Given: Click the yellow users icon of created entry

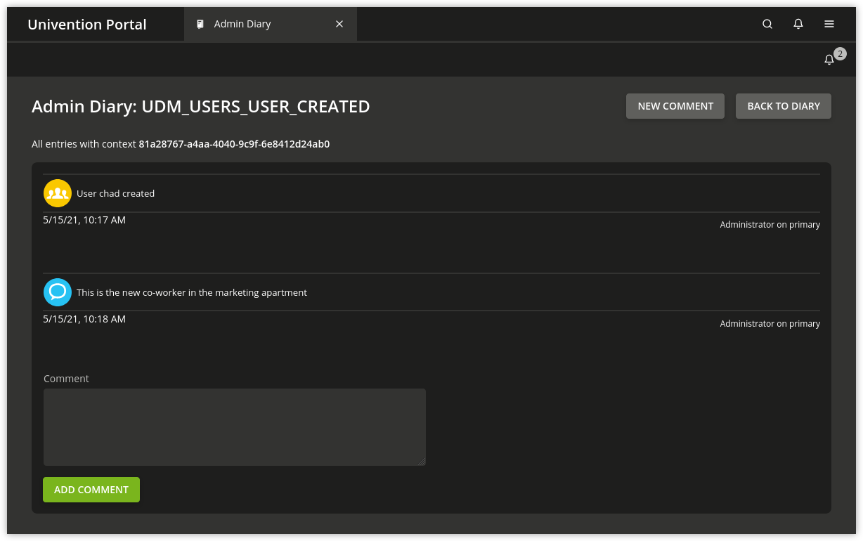Looking at the screenshot, I should click(58, 193).
